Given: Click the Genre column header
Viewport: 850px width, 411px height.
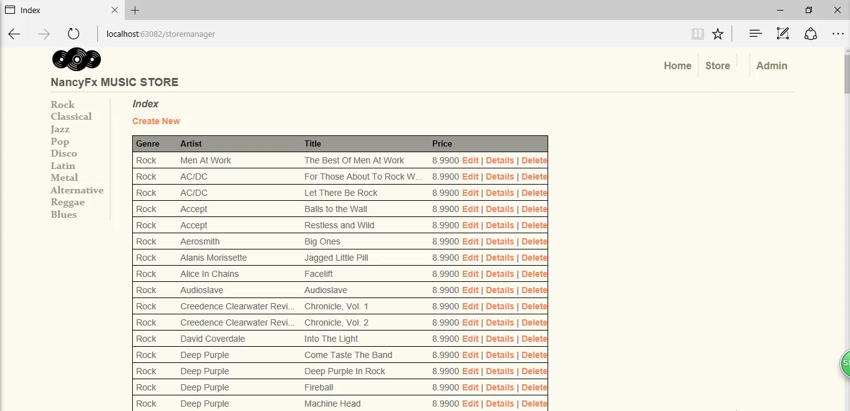Looking at the screenshot, I should pos(148,143).
